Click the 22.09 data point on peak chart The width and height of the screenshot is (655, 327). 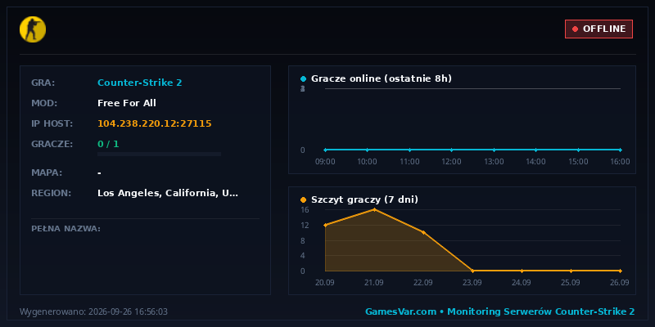coord(423,232)
